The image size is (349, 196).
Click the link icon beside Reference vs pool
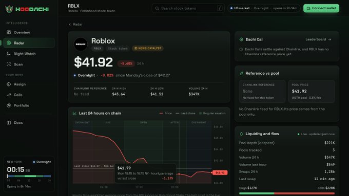point(241,73)
